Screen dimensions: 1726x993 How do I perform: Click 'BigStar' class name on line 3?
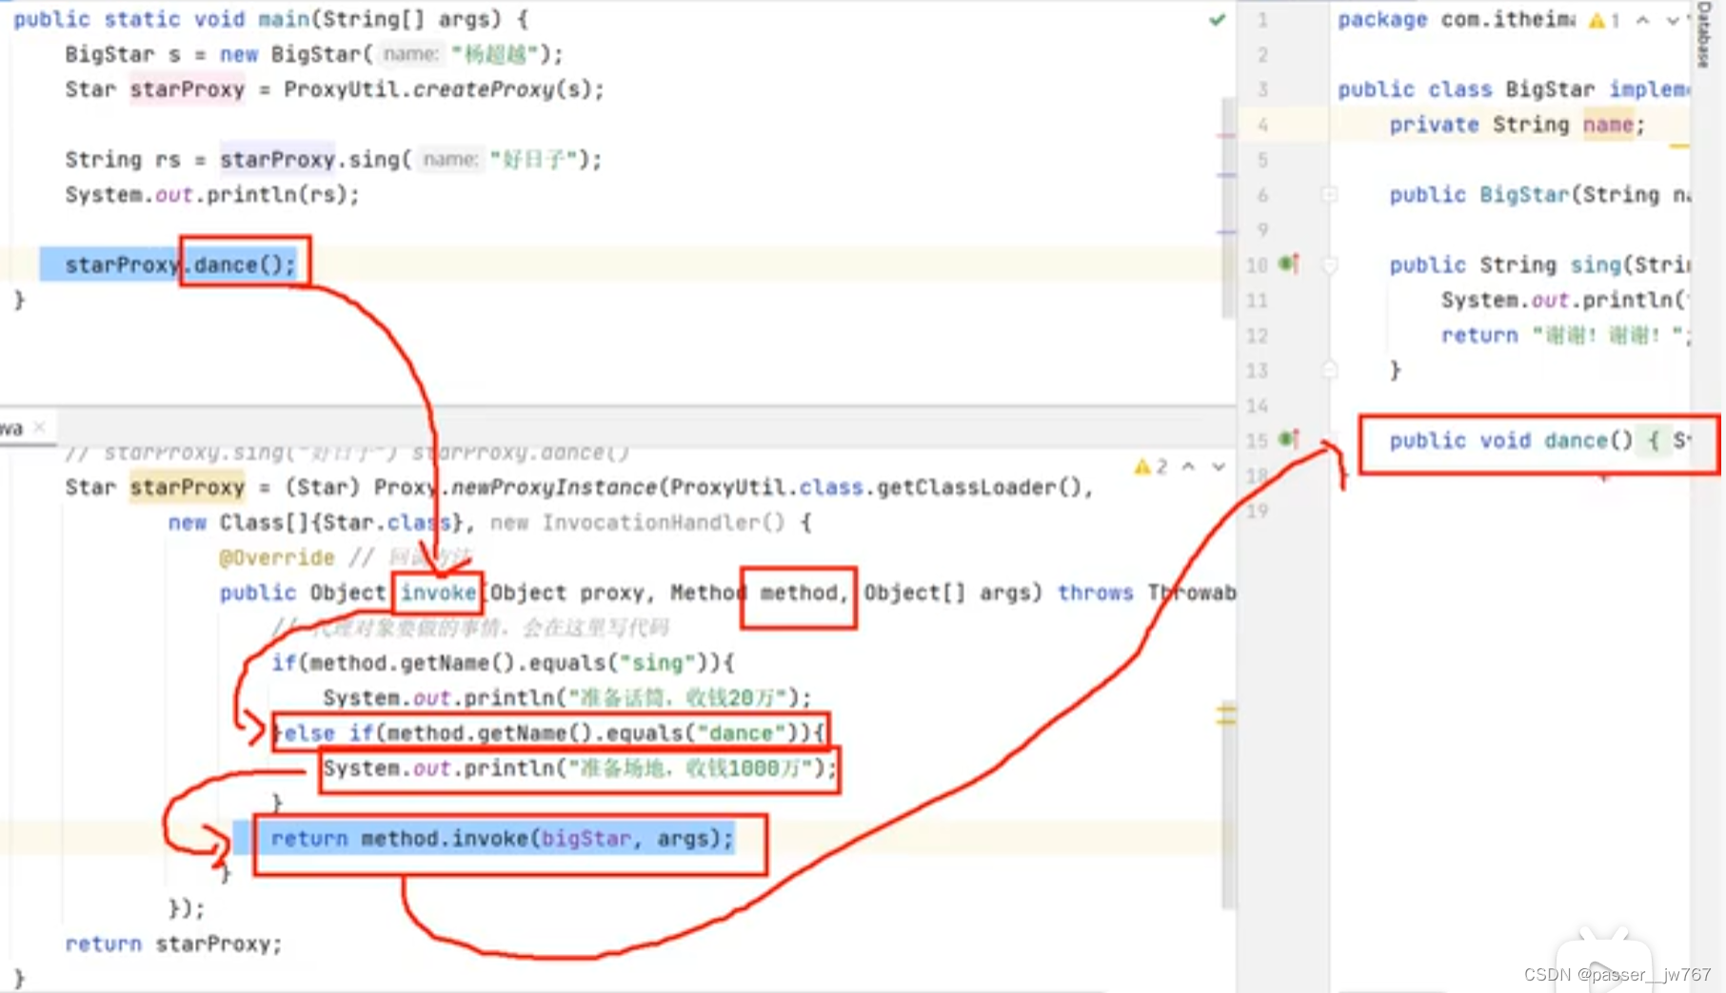pos(1550,89)
